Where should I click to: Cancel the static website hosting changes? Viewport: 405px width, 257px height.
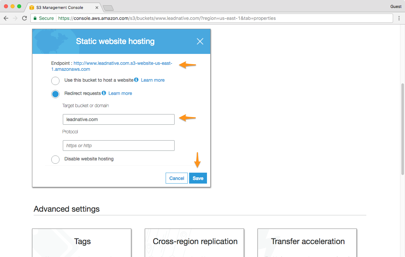[x=177, y=178]
